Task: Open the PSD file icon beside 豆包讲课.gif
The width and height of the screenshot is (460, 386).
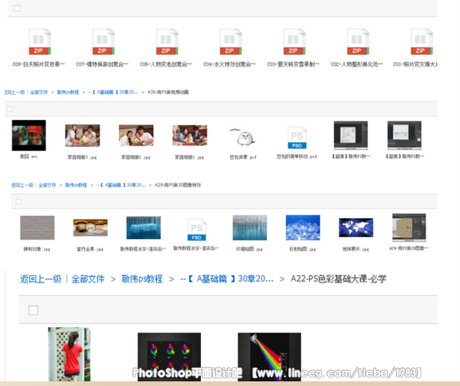Action: (x=297, y=138)
